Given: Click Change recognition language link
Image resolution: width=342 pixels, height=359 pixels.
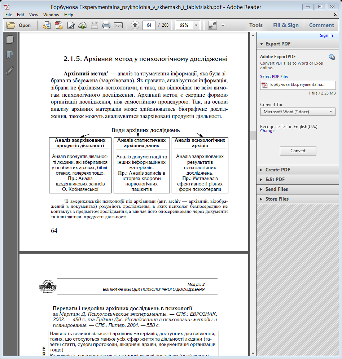Looking at the screenshot, I should [x=267, y=131].
